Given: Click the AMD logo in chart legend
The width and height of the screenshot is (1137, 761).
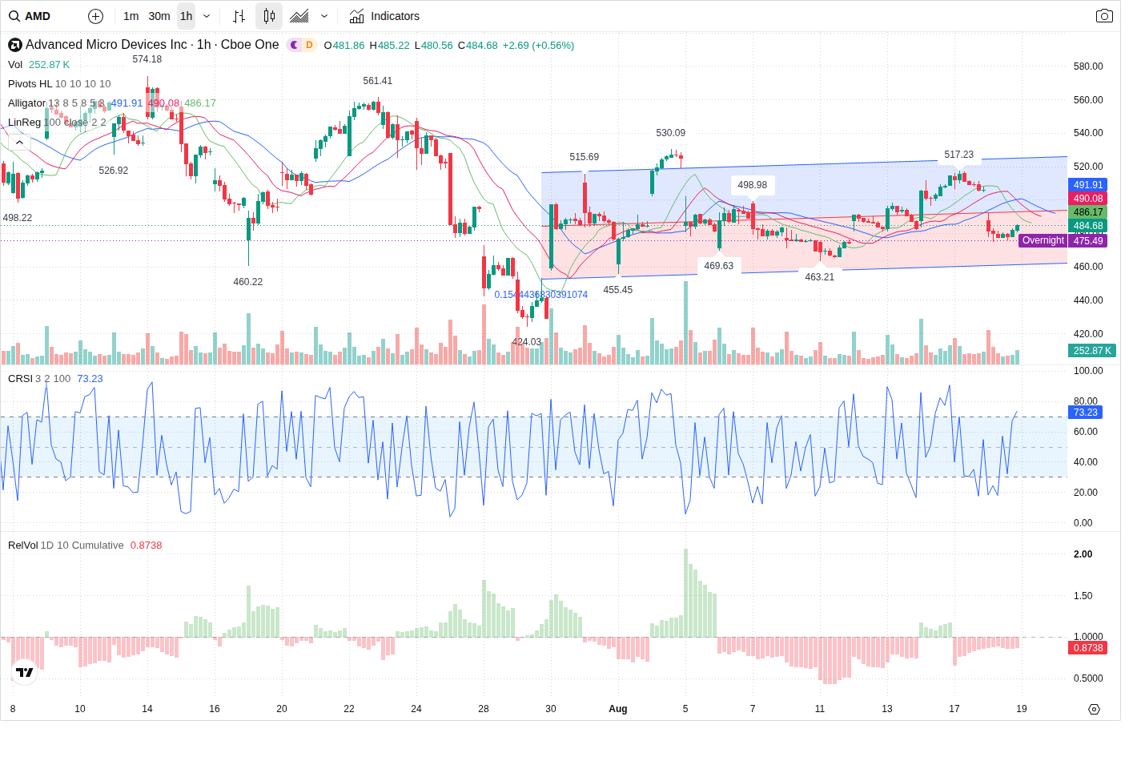Looking at the screenshot, I should [x=15, y=45].
